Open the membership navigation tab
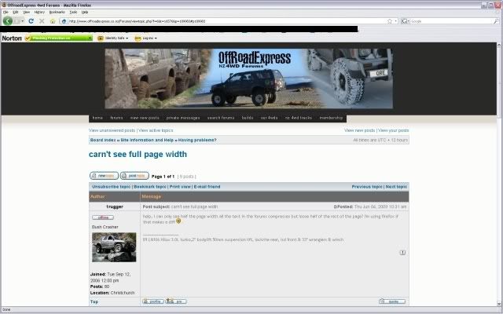The image size is (503, 314). click(331, 118)
